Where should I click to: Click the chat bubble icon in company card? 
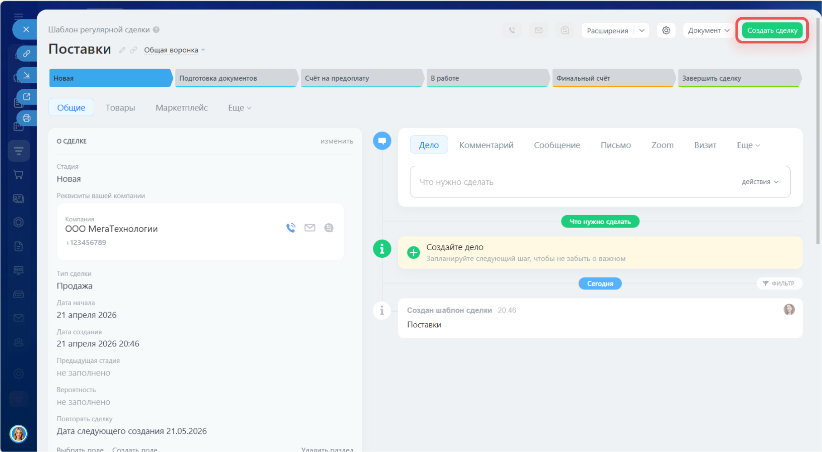tap(329, 228)
